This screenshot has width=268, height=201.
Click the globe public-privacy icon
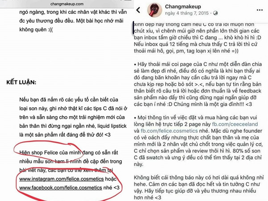[215, 13]
